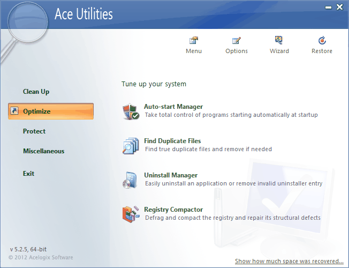Switch to the Protect category
The image size is (349, 268).
pyautogui.click(x=34, y=131)
